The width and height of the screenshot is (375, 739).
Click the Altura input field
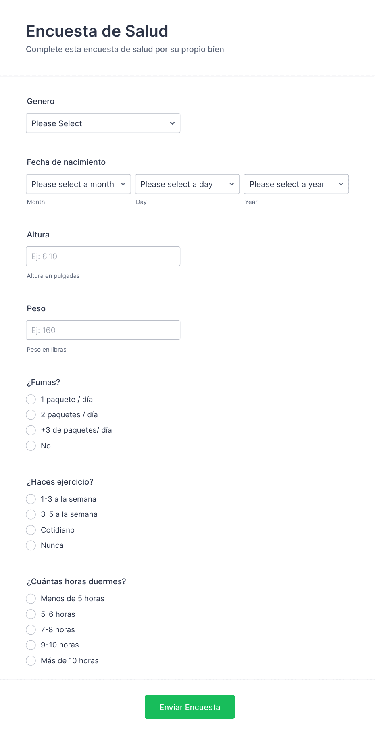[x=103, y=256]
